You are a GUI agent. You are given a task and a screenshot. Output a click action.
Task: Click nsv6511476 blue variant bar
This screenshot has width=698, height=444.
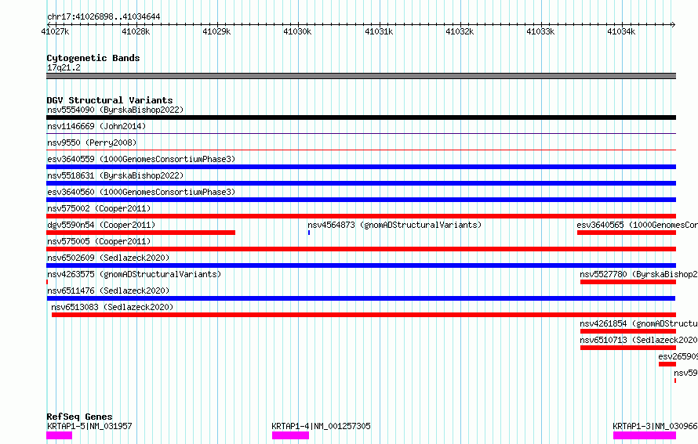[361, 298]
